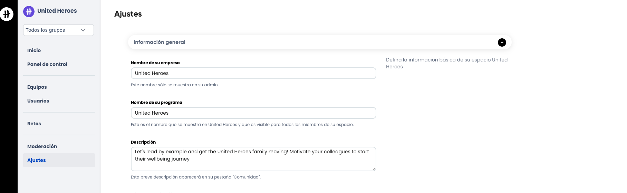Open Panel de control menu item
Screen dimensions: 627x193
[47, 64]
